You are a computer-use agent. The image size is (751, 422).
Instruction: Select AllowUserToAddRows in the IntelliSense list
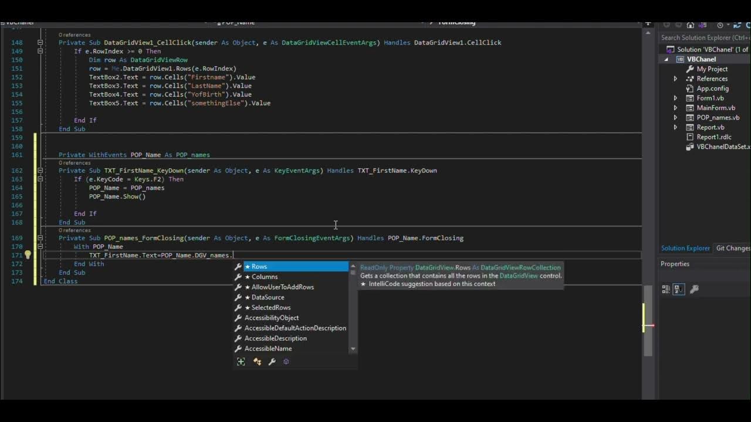click(296, 287)
